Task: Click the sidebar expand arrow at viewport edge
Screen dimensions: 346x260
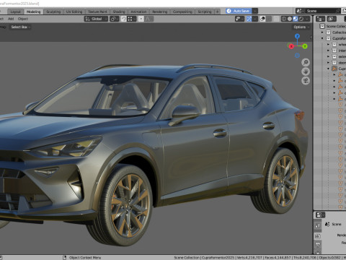Action: [311, 37]
